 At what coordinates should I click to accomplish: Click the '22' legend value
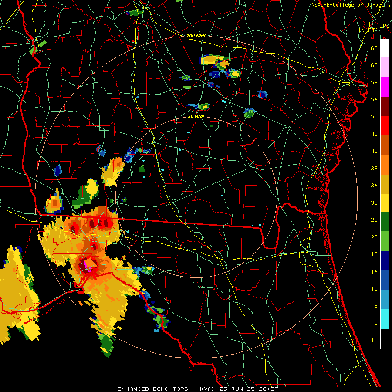pos(374,237)
